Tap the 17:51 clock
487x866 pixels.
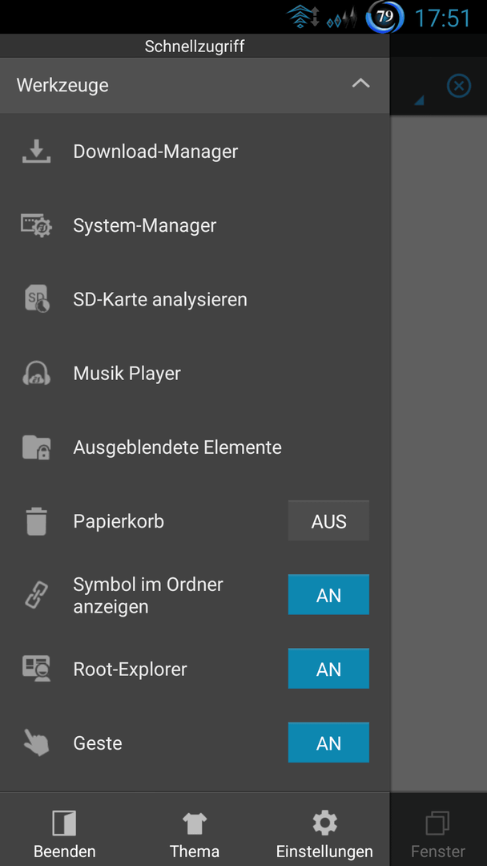[442, 18]
